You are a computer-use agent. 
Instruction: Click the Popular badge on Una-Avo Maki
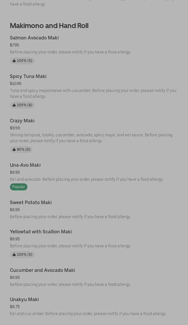(x=19, y=187)
